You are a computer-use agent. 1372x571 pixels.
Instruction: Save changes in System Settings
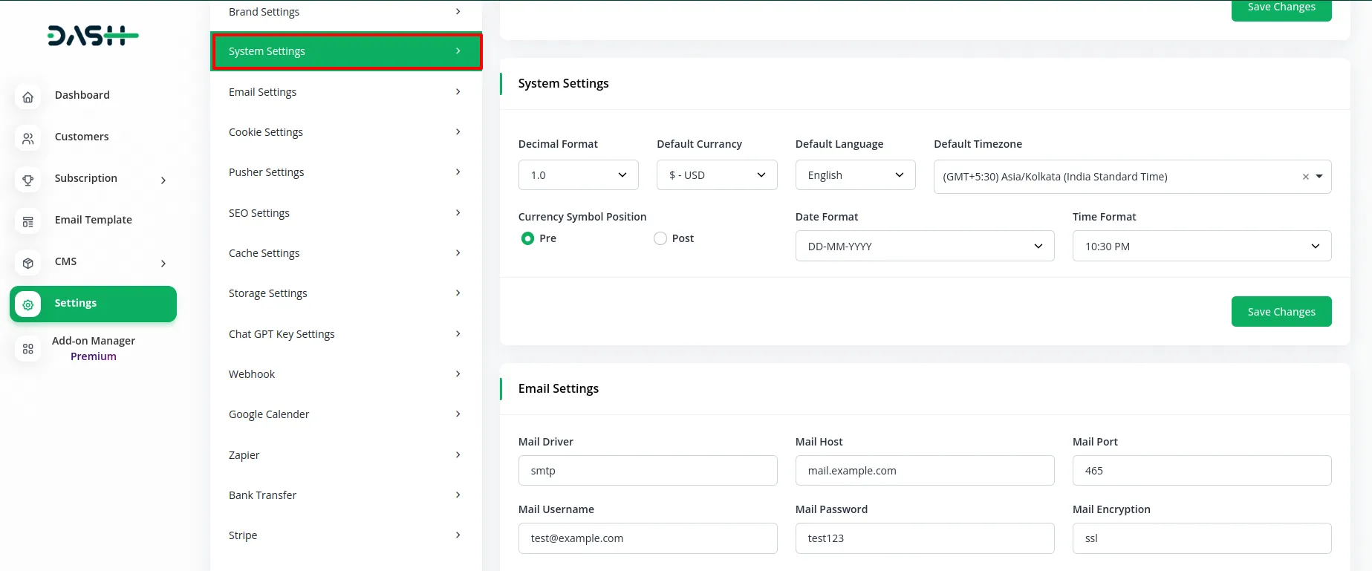(x=1281, y=312)
